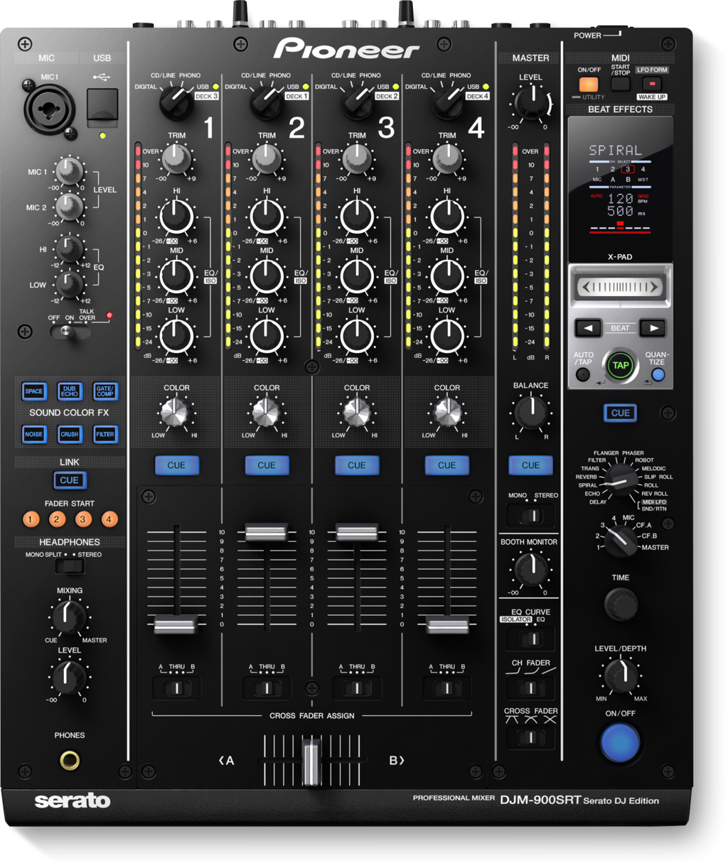Viewport: 728px width, 863px height.
Task: Click the channel 2 fader handle
Action: 266,532
